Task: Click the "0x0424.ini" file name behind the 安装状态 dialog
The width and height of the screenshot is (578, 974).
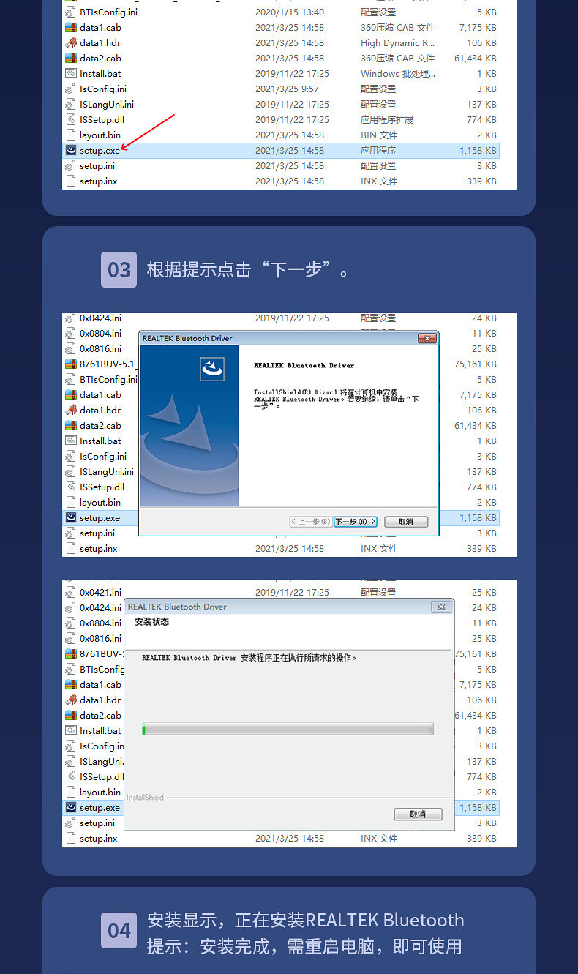Action: [101, 607]
